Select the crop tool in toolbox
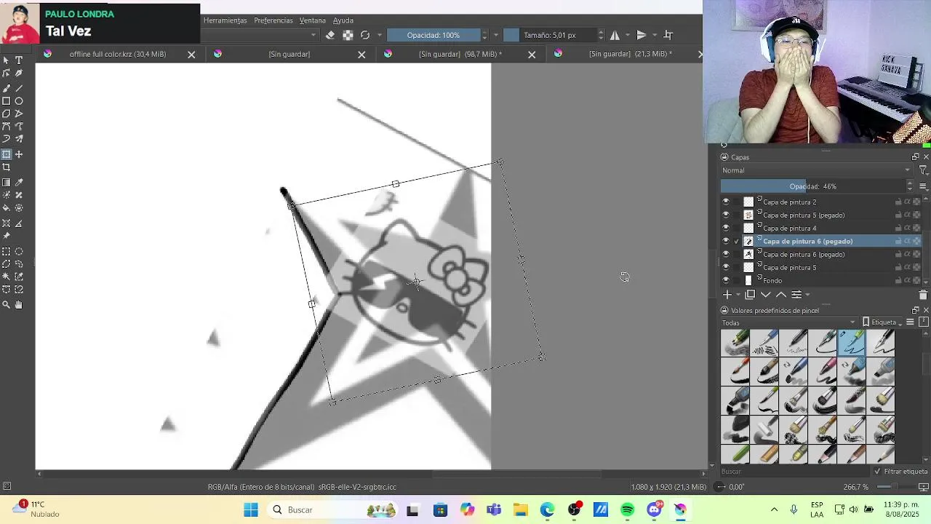 7,167
